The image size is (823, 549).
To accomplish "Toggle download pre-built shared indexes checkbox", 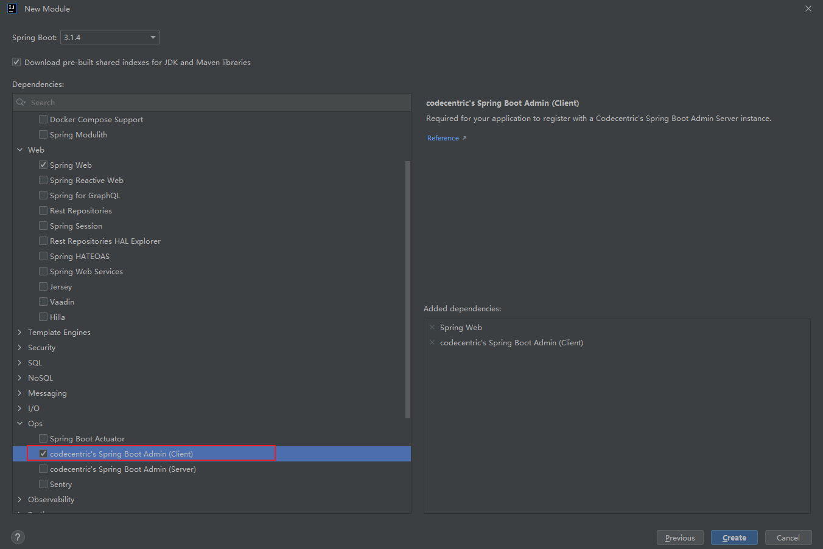I will 16,62.
